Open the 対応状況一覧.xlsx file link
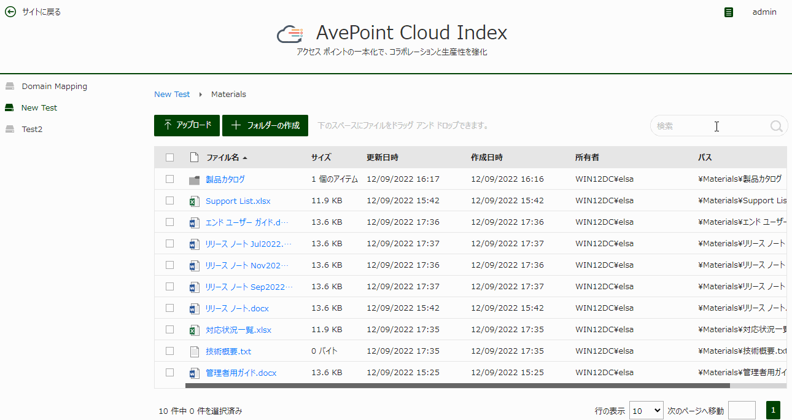This screenshot has height=420, width=792. coord(238,330)
